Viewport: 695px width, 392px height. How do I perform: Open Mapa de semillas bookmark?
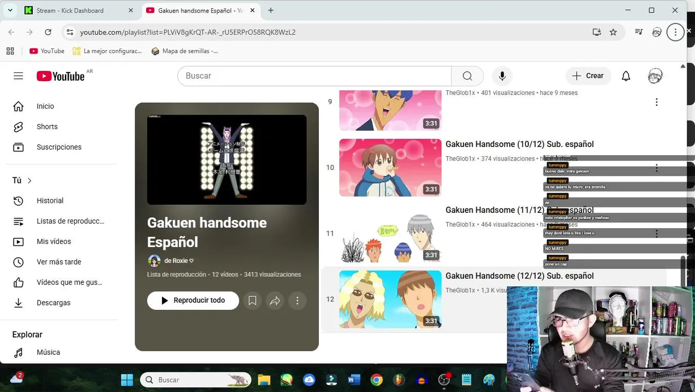(x=185, y=51)
